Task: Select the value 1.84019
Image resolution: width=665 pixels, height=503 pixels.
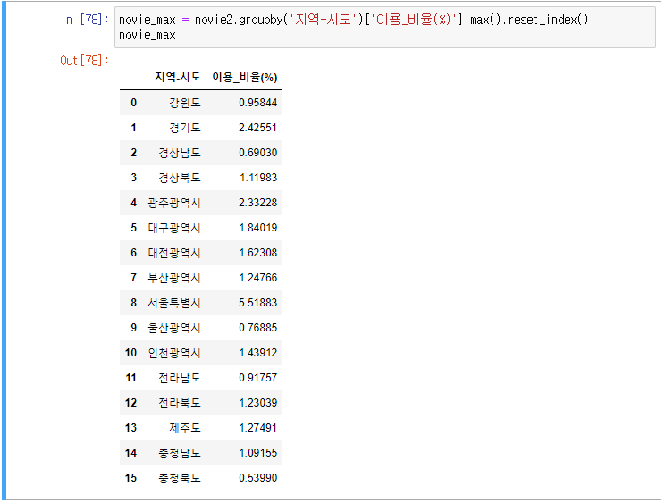Action: point(258,228)
